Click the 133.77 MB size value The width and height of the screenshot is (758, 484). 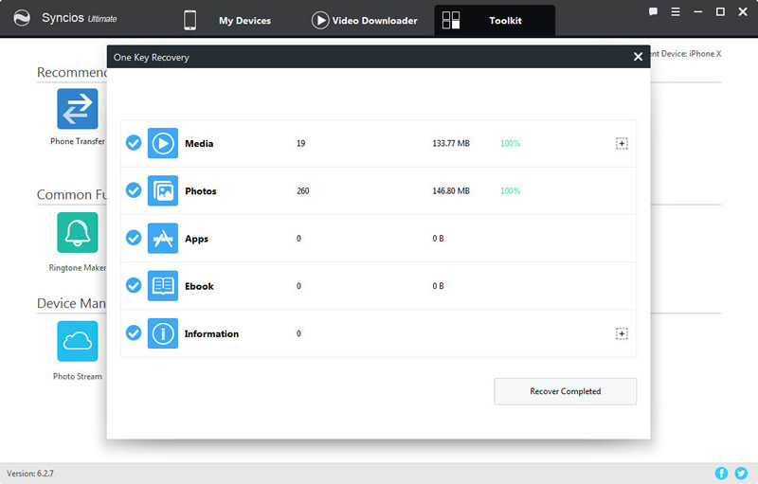tap(451, 143)
